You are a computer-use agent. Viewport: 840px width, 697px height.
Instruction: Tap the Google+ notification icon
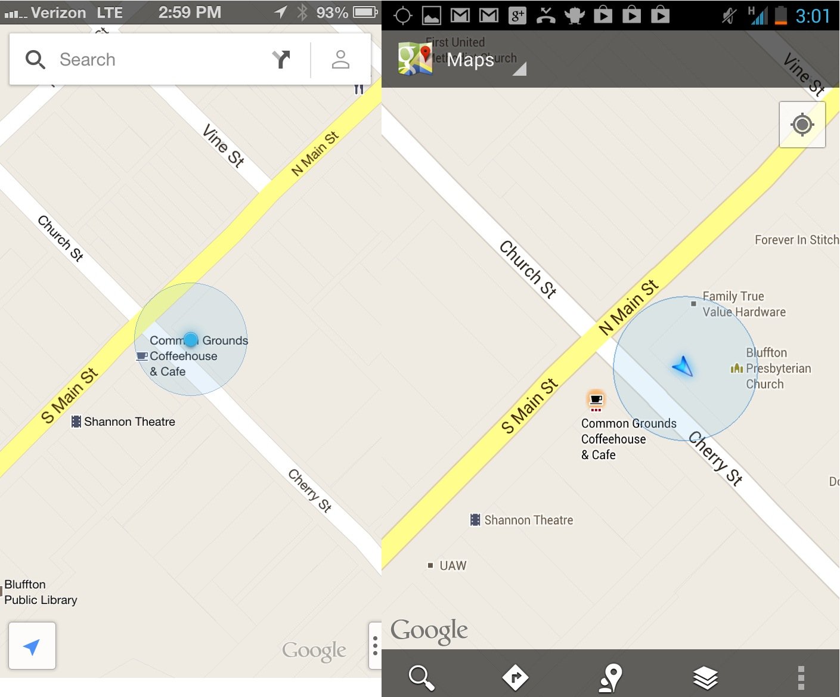click(517, 16)
